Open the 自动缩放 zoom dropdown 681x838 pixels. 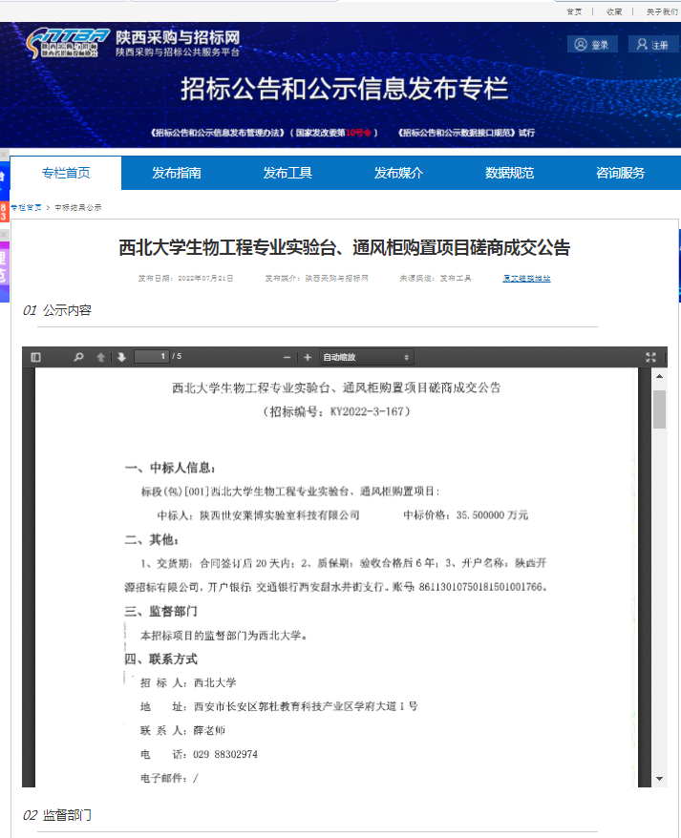pos(367,357)
